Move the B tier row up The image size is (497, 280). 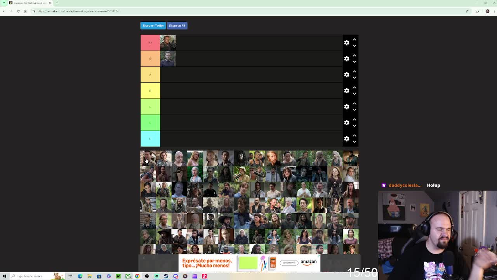click(354, 87)
